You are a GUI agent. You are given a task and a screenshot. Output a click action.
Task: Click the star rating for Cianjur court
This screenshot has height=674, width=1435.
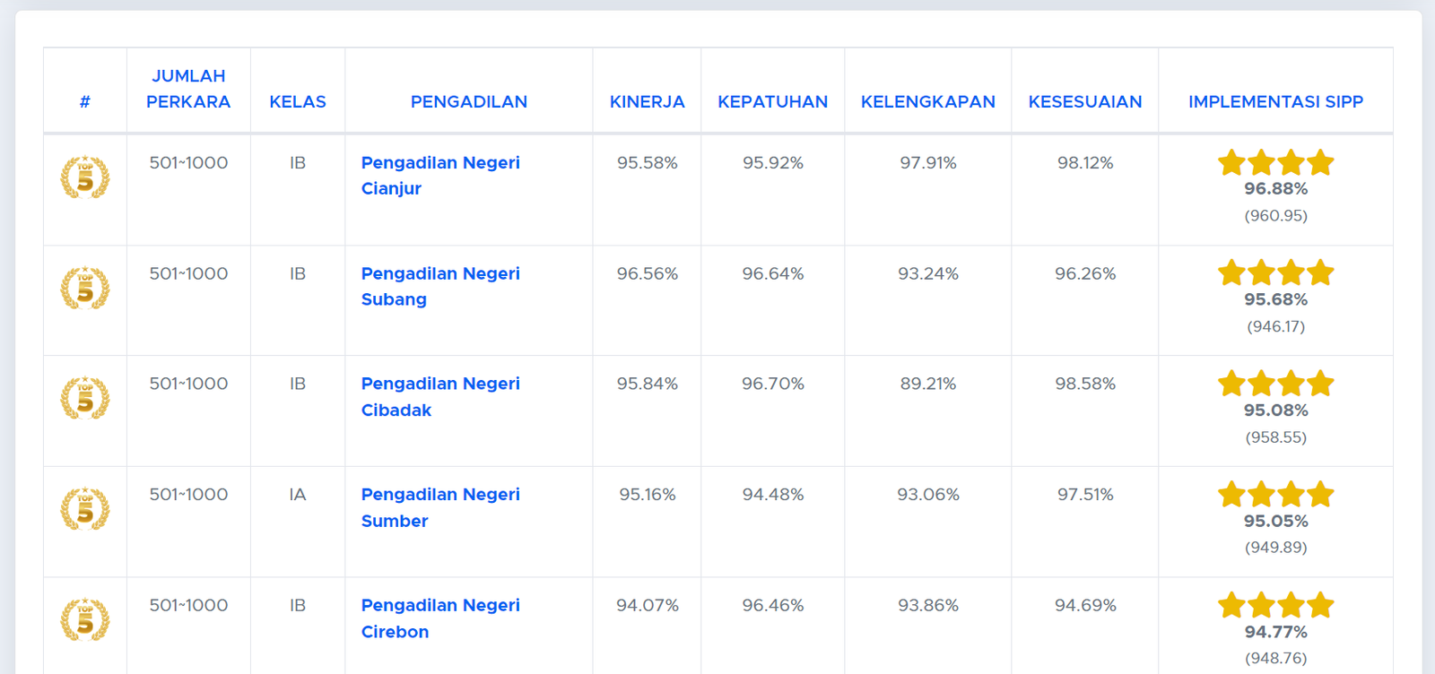(1275, 163)
